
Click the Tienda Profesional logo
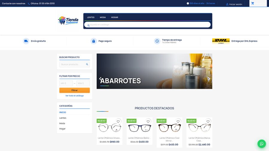coord(68,20)
